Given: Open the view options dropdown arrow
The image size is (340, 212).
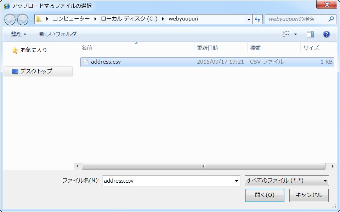Looking at the screenshot, I should pyautogui.click(x=296, y=34).
